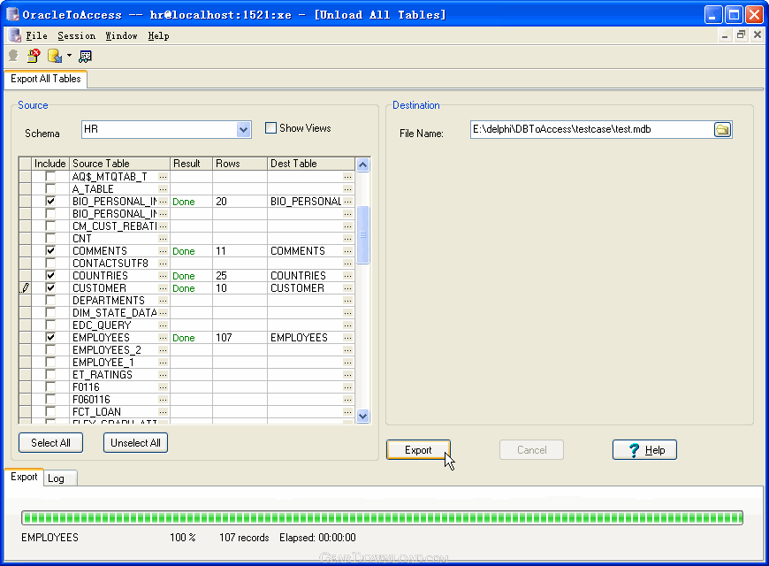Click ellipsis button beside F0116 source table
This screenshot has height=566, width=769.
(x=163, y=387)
